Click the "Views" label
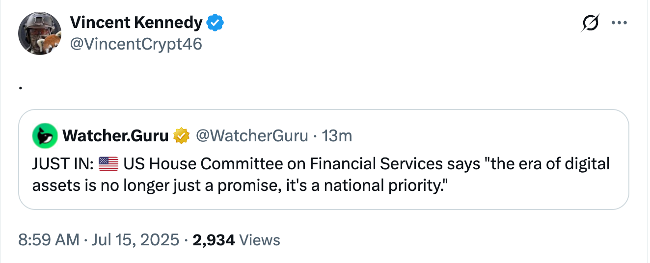 (262, 240)
